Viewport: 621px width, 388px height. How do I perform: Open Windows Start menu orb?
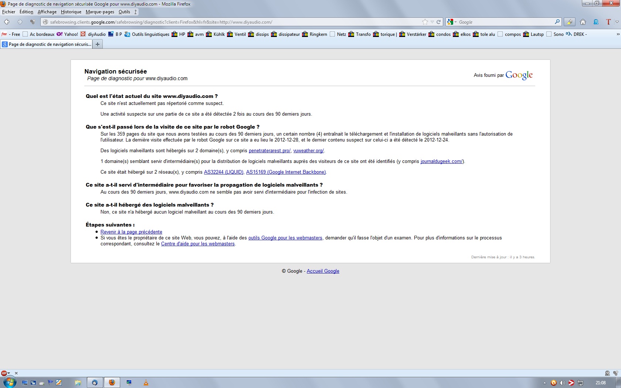click(10, 382)
